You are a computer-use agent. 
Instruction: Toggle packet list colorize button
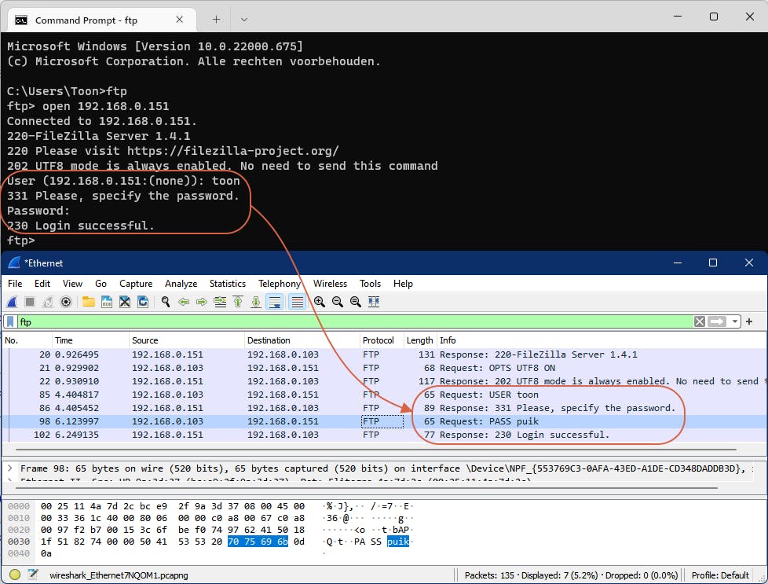tap(298, 302)
